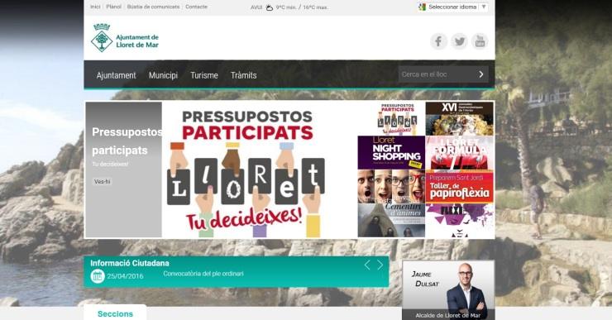Viewport: 612px width, 320px height.
Task: Open the Facebook social icon
Action: pyautogui.click(x=438, y=41)
